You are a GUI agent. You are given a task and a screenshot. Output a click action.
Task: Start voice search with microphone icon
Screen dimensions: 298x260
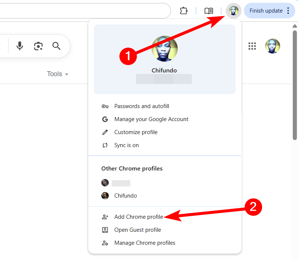(x=20, y=46)
